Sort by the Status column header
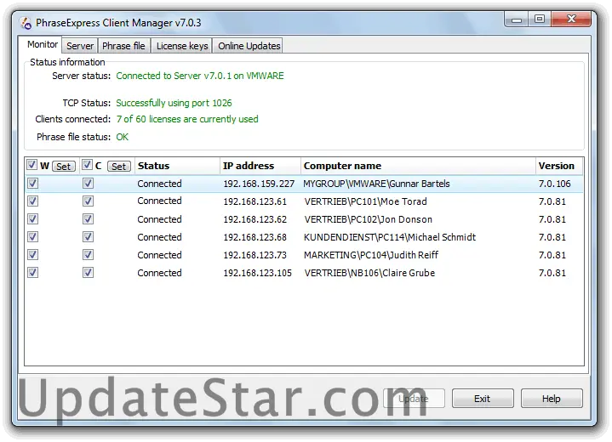 point(177,166)
